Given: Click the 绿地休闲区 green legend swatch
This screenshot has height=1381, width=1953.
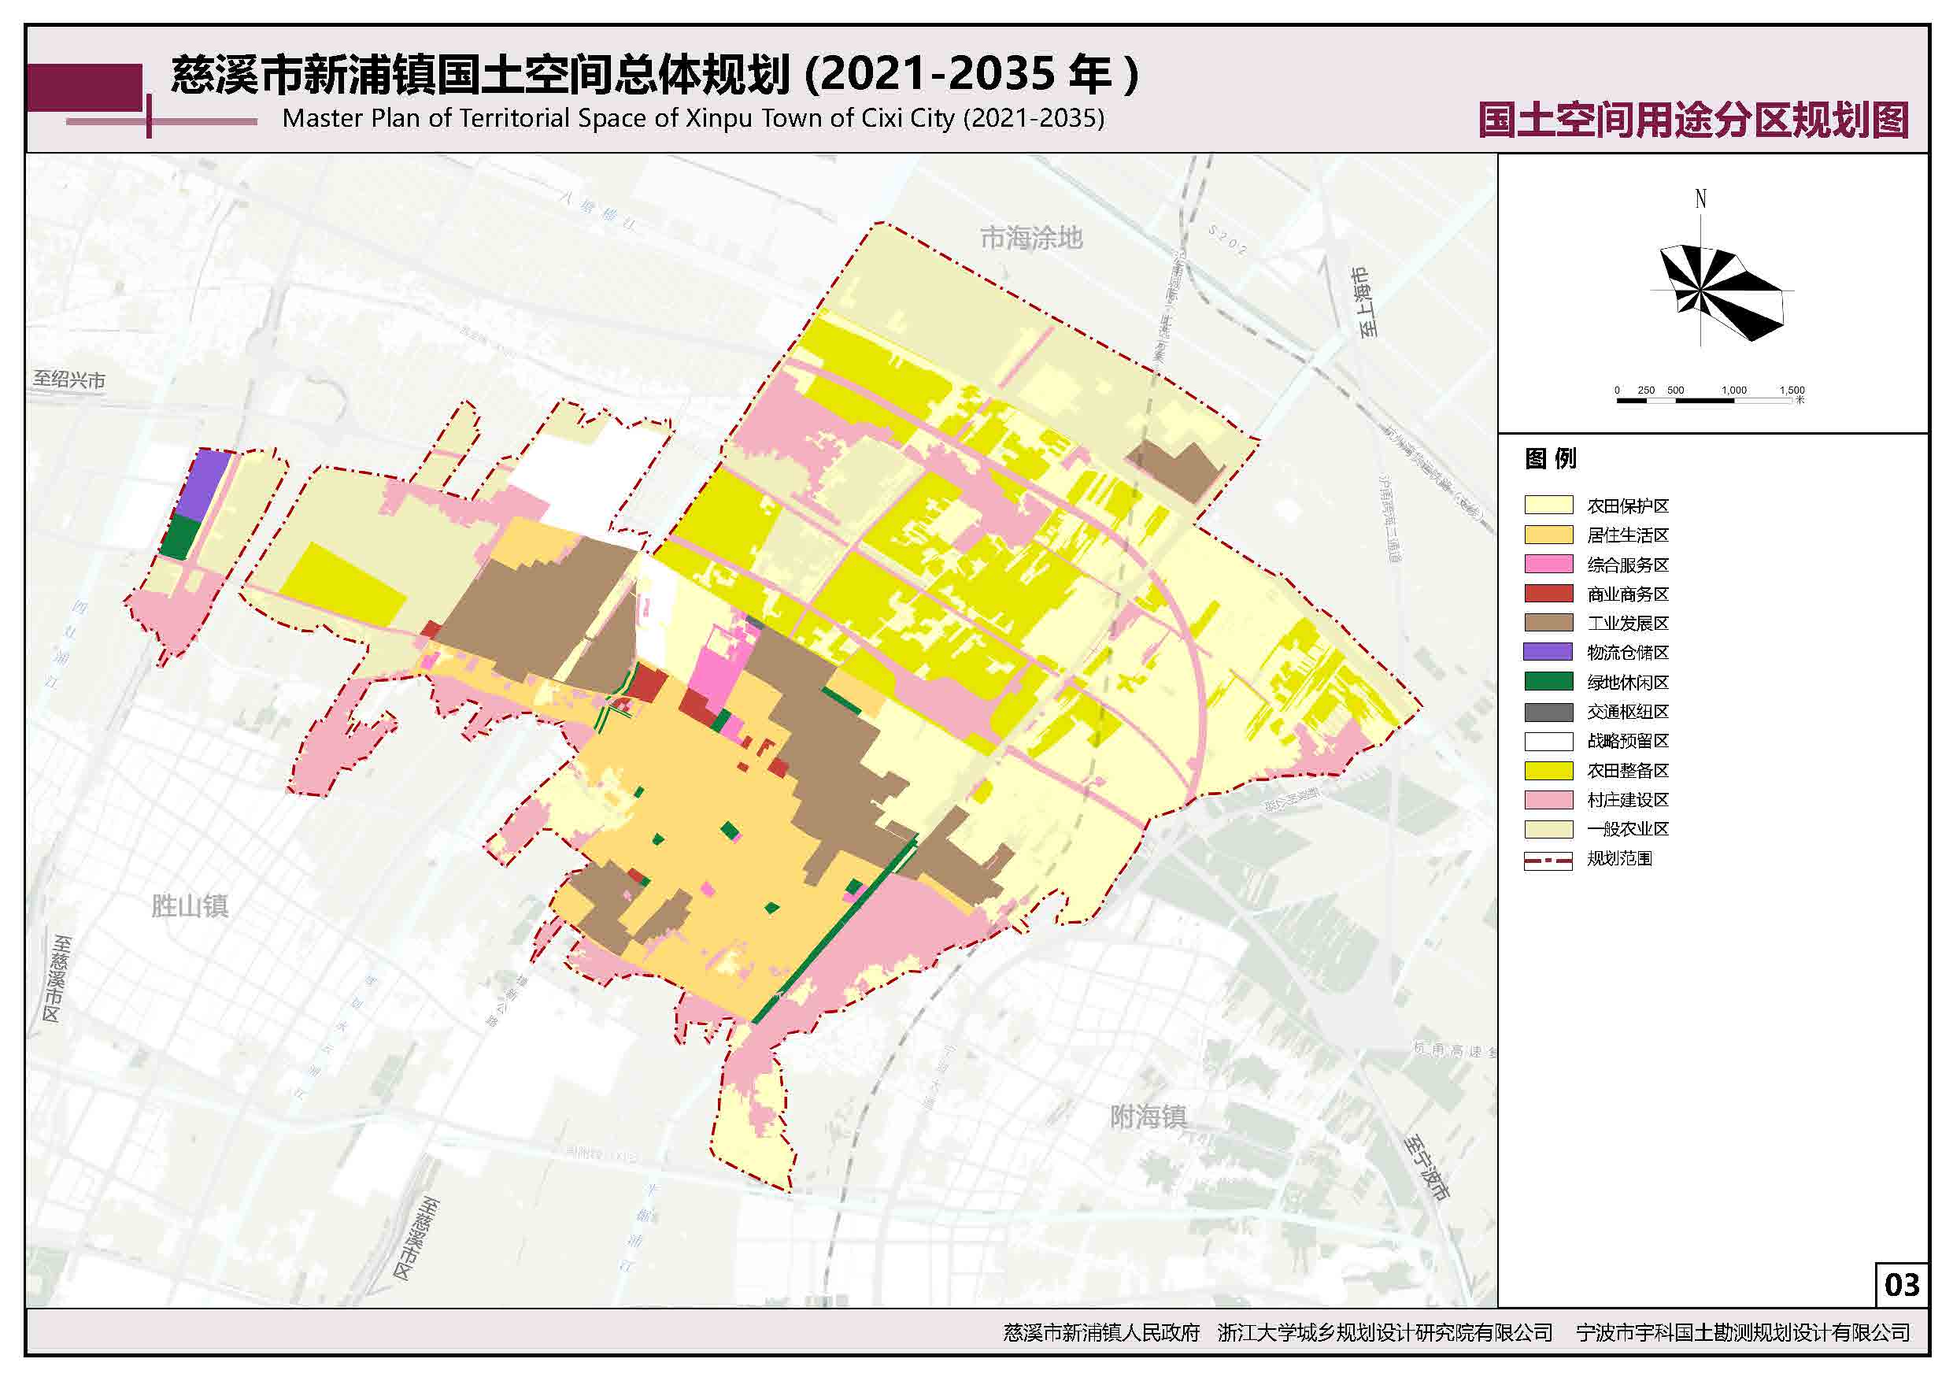Looking at the screenshot, I should (x=1548, y=683).
